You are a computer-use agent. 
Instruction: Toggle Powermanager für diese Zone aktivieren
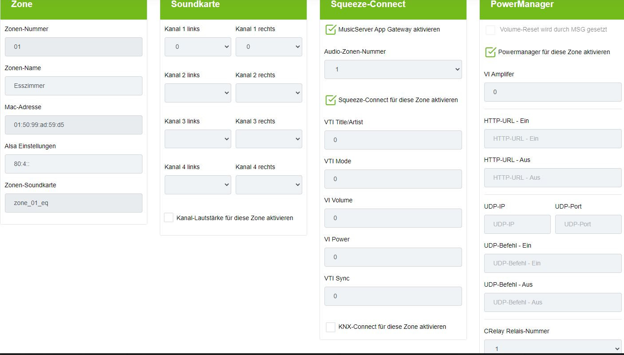490,52
